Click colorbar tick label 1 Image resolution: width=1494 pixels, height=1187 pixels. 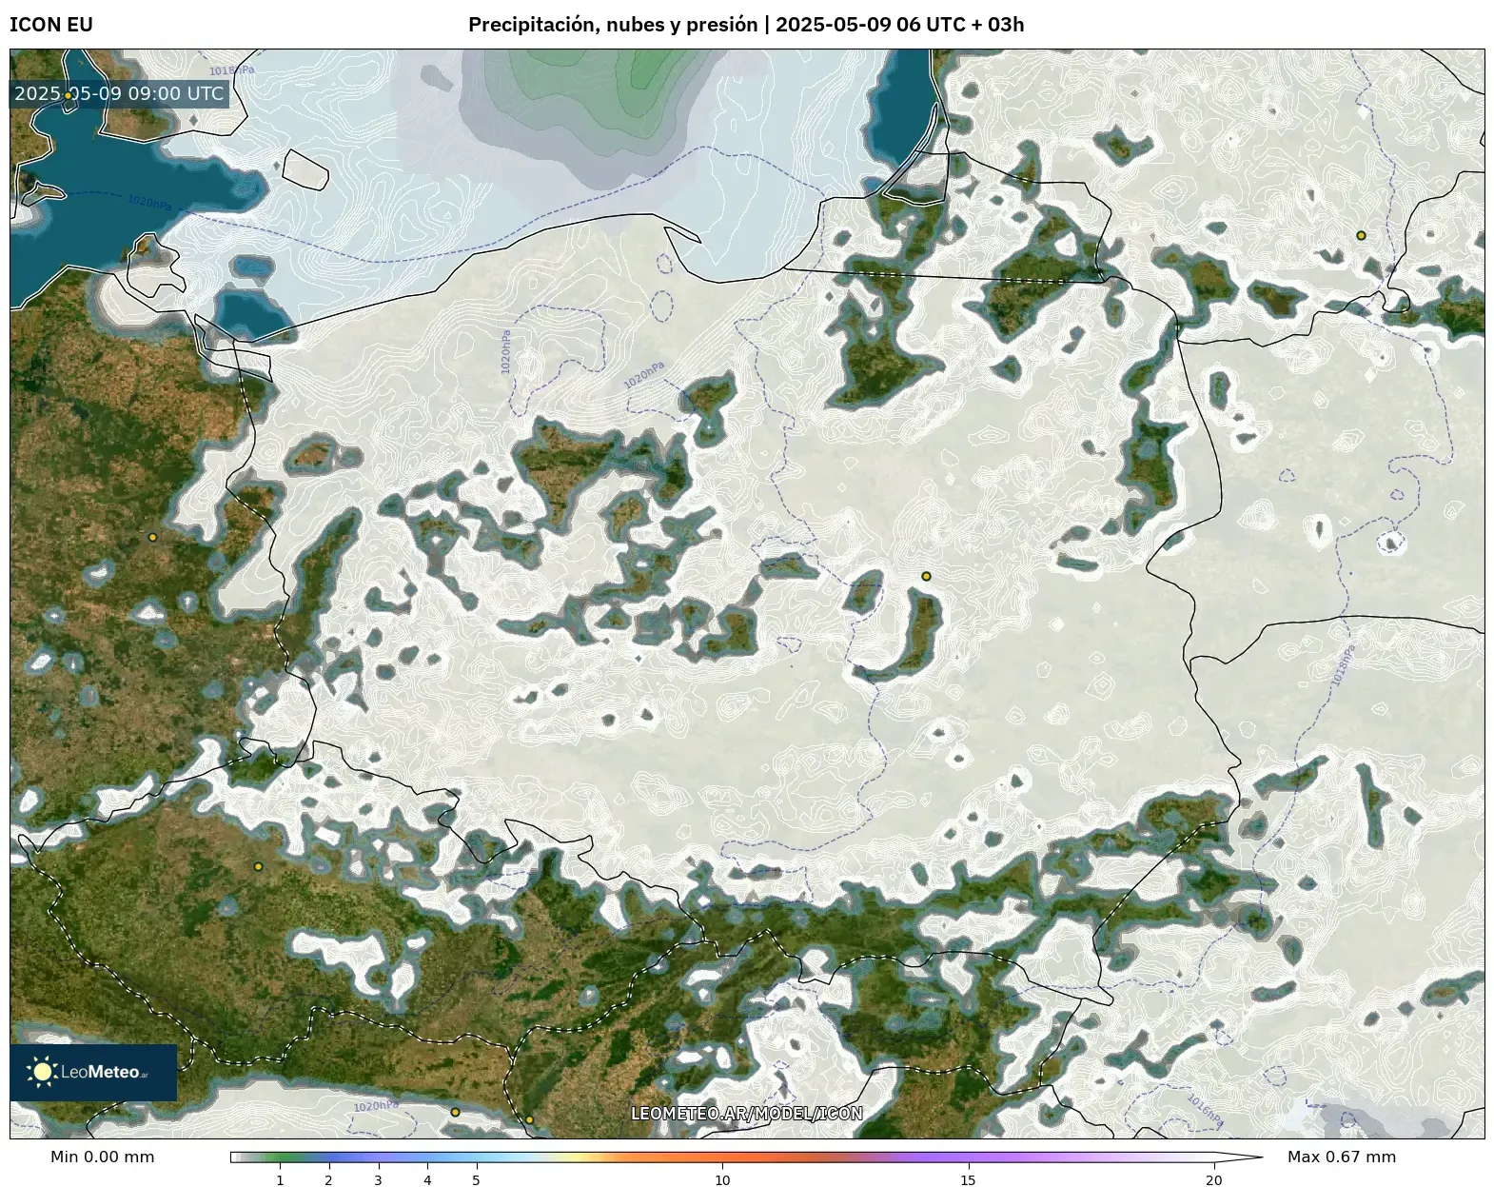(280, 1180)
